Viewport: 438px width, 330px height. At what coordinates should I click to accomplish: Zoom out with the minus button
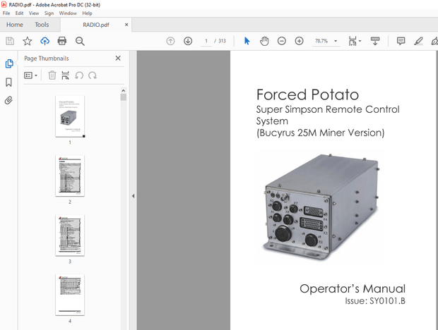(x=282, y=41)
